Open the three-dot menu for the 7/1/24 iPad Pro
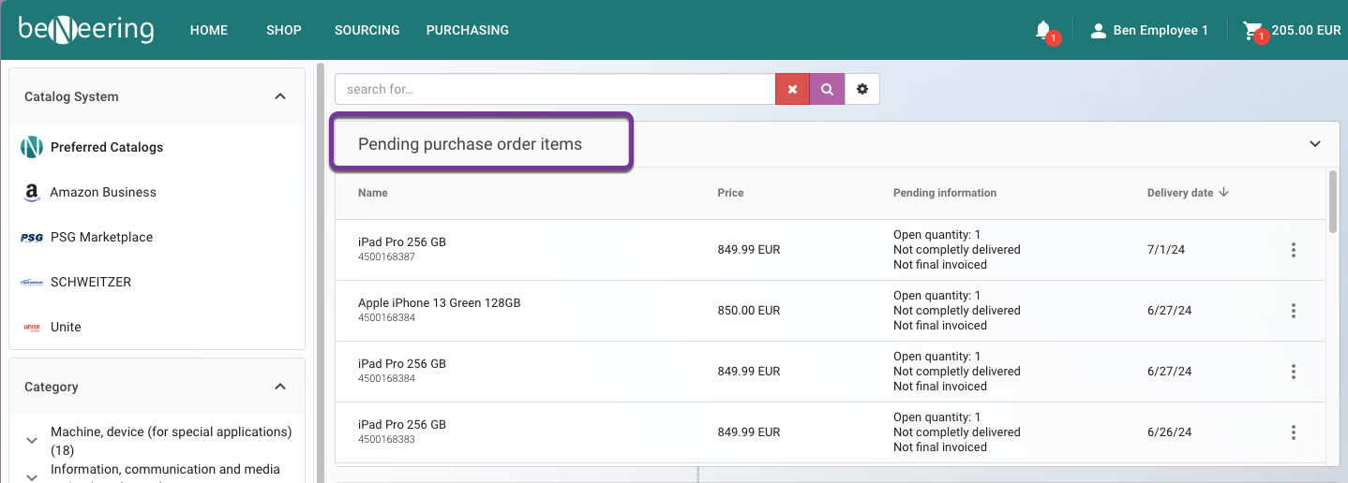 (1293, 250)
